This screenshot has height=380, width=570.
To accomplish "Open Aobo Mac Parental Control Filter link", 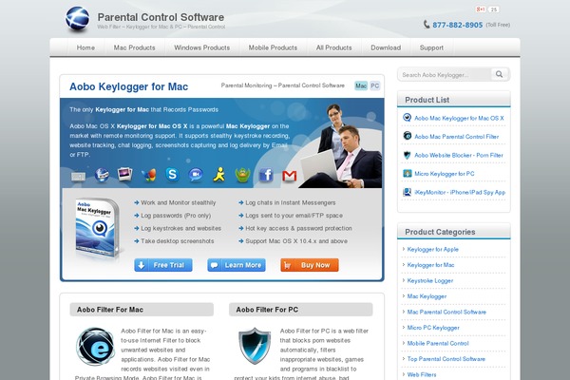I will (x=457, y=137).
